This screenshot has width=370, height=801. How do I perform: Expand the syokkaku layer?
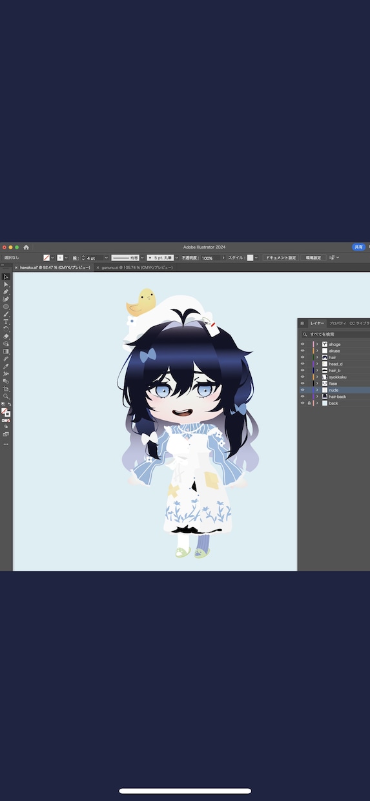click(x=317, y=377)
